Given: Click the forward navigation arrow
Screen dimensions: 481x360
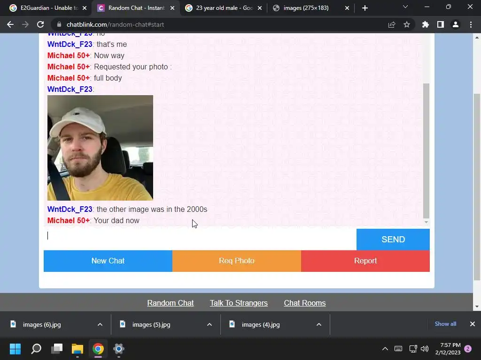Looking at the screenshot, I should pos(25,24).
